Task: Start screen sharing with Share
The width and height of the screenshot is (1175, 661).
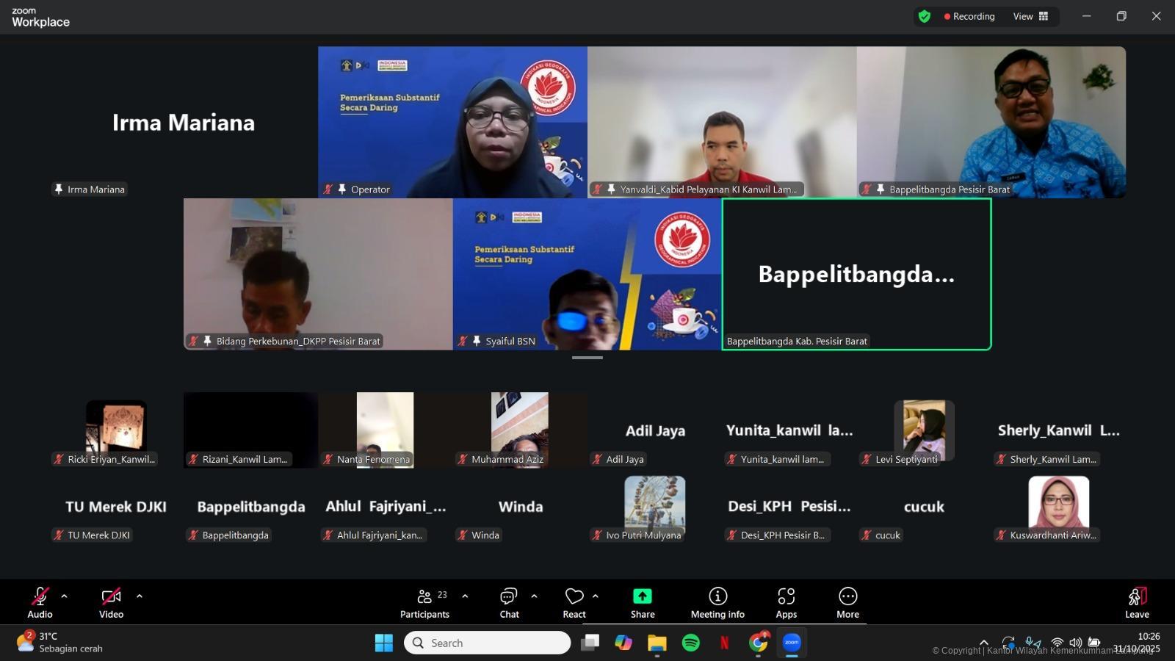Action: point(642,603)
